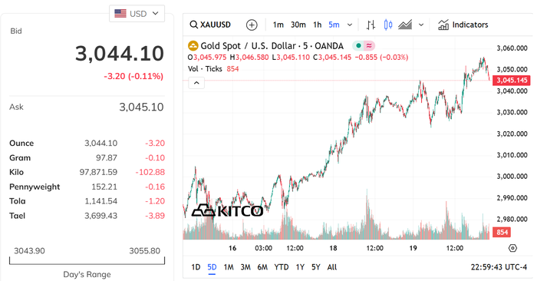Open chart settings via target icon
Viewport: 537px width, 281px height.
pyautogui.click(x=512, y=248)
